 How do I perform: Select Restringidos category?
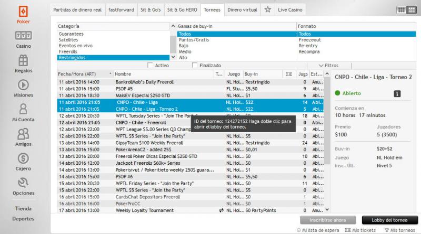click(113, 58)
